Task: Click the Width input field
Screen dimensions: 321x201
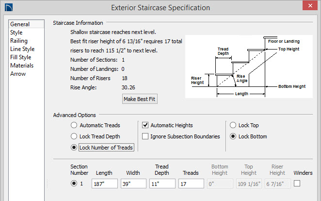Action: [x=133, y=184]
